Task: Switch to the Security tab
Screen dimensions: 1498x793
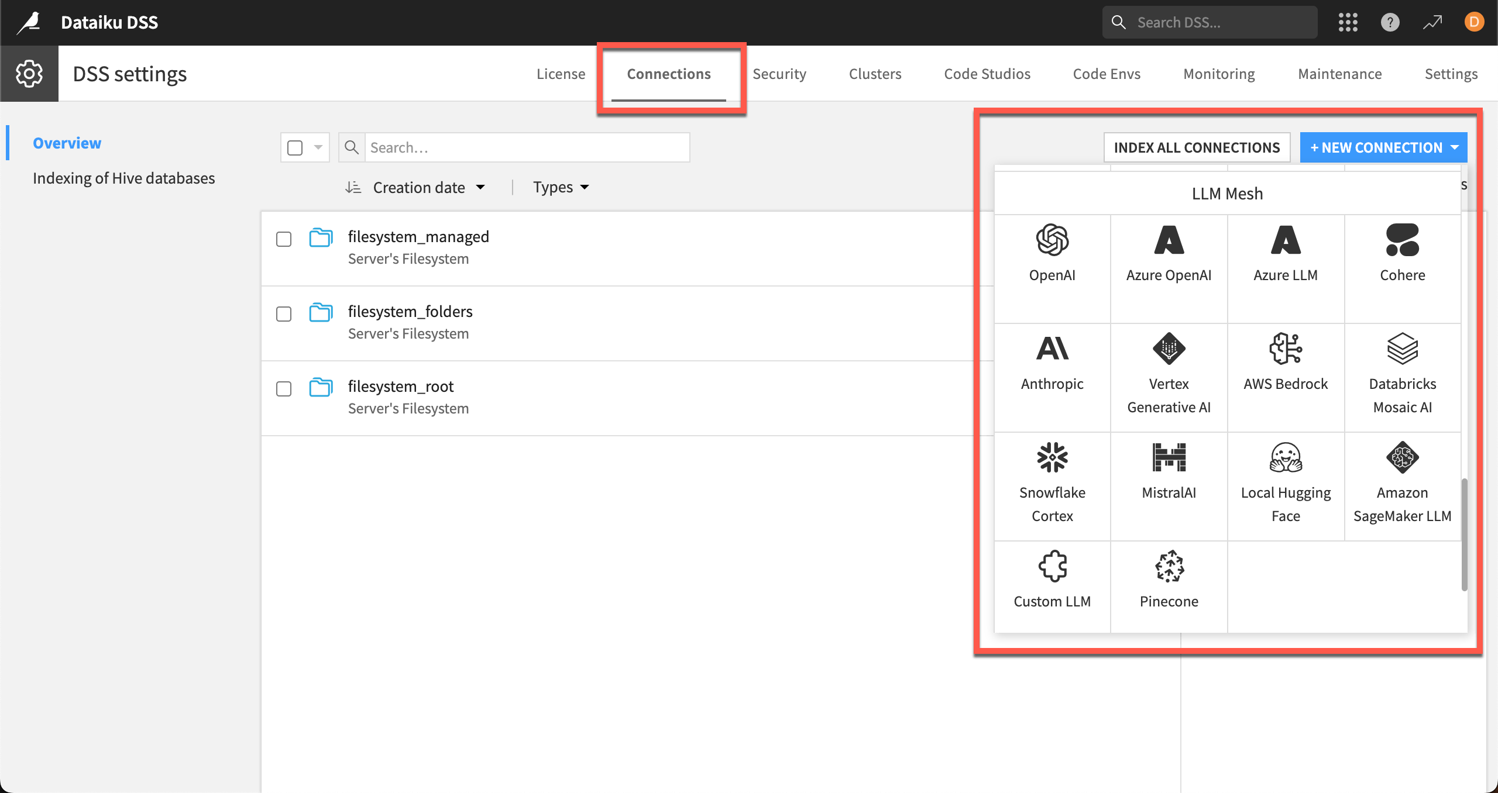Action: [x=781, y=74]
